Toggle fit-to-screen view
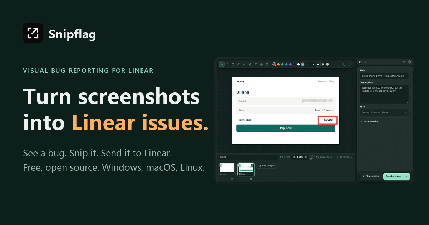429x225 pixels. tap(311, 157)
